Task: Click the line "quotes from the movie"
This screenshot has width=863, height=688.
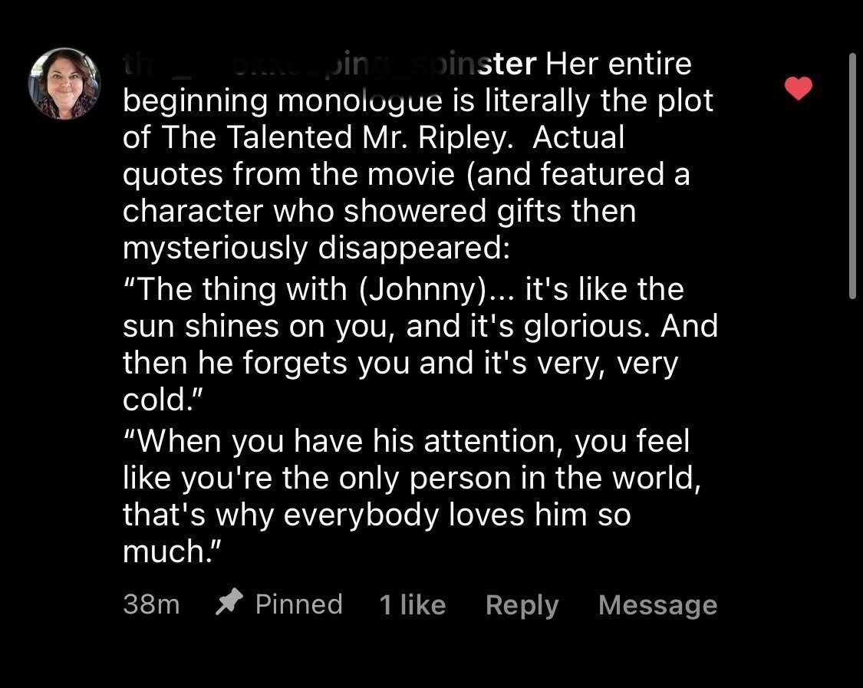Action: (406, 175)
